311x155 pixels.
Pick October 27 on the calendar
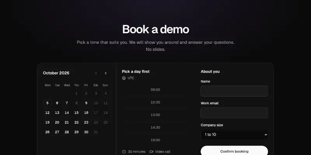(x=57, y=132)
